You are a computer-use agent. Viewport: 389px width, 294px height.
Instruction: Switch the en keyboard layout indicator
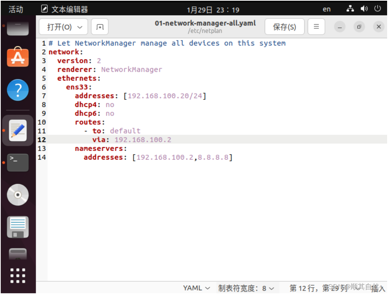point(326,9)
